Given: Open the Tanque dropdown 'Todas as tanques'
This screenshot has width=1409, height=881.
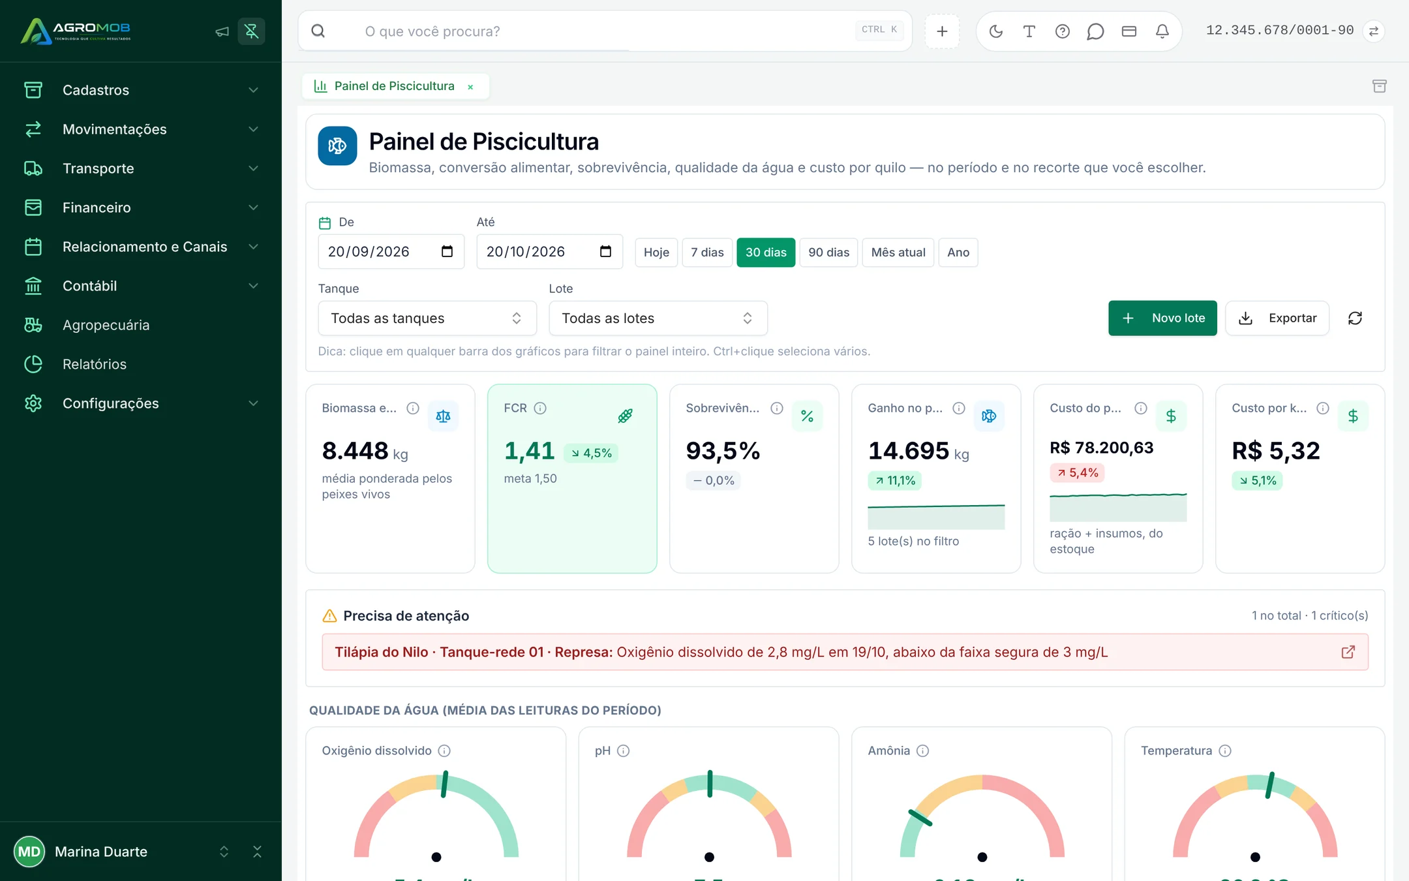Looking at the screenshot, I should pos(427,318).
